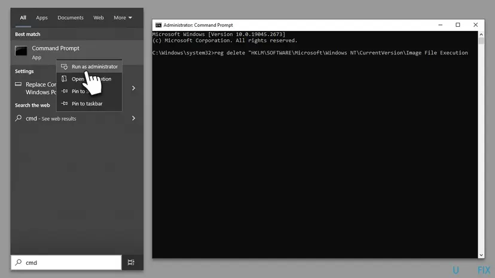Screen dimensions: 495x278
Task: Click the screenshot search icon beside search box
Action: [131, 262]
